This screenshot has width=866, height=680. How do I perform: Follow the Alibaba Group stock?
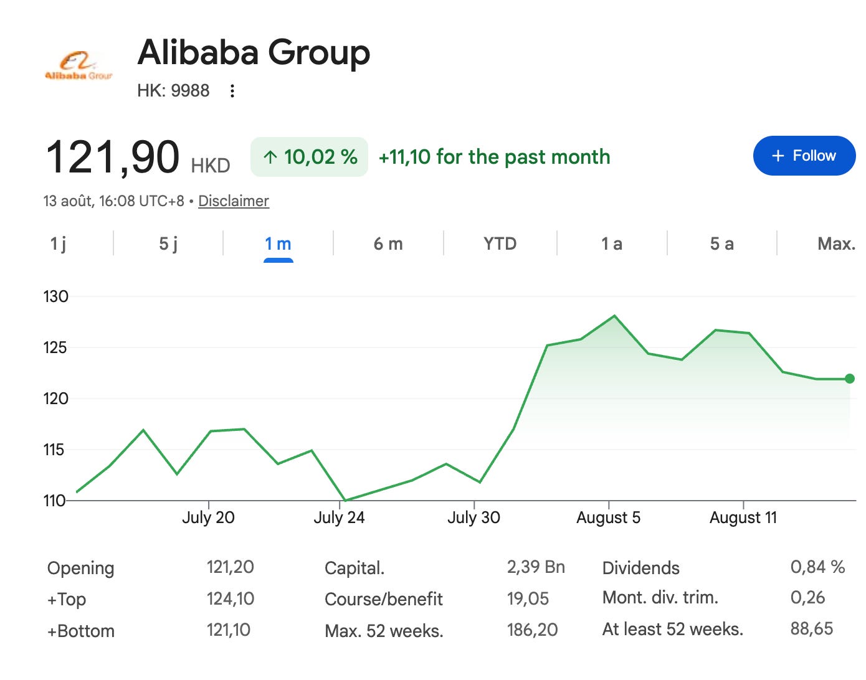(x=804, y=156)
